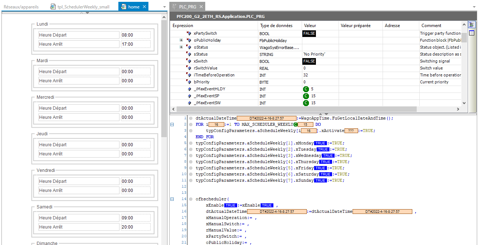Click the textual view icon beside the watch table

click(x=471, y=25)
